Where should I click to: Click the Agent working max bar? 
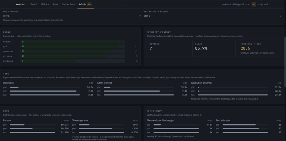click(x=139, y=95)
